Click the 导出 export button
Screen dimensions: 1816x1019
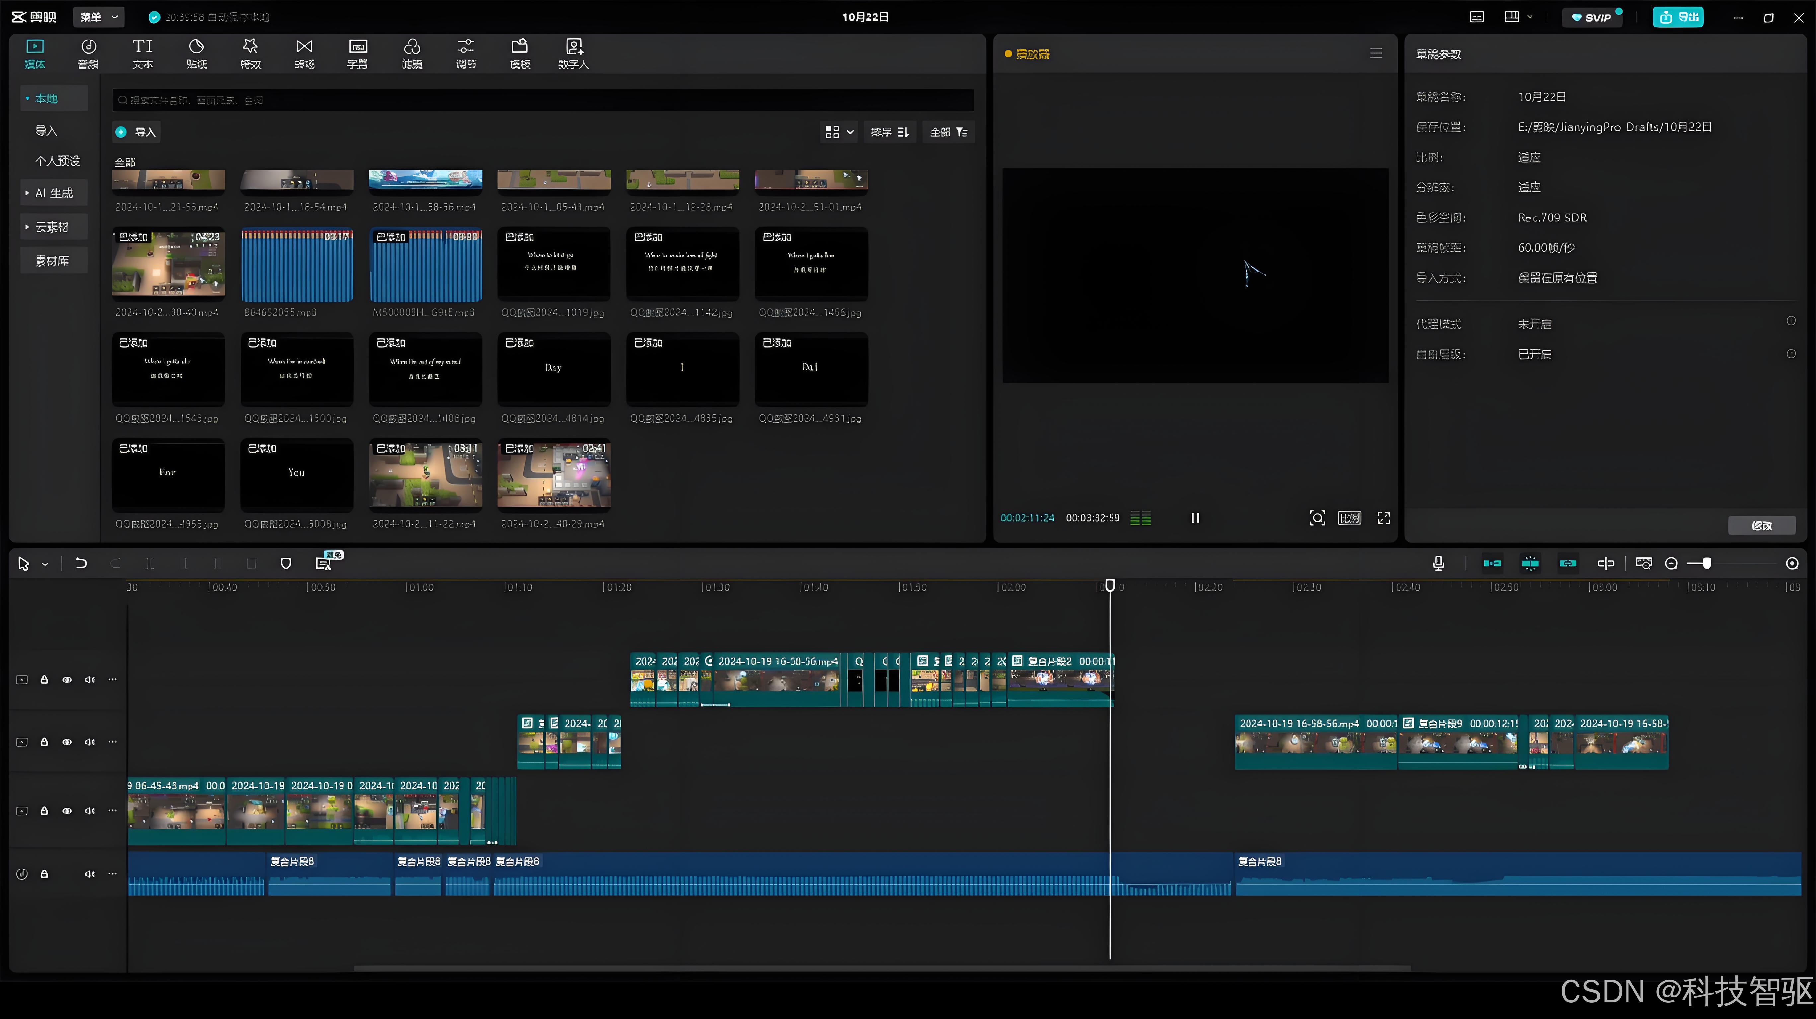tap(1678, 17)
